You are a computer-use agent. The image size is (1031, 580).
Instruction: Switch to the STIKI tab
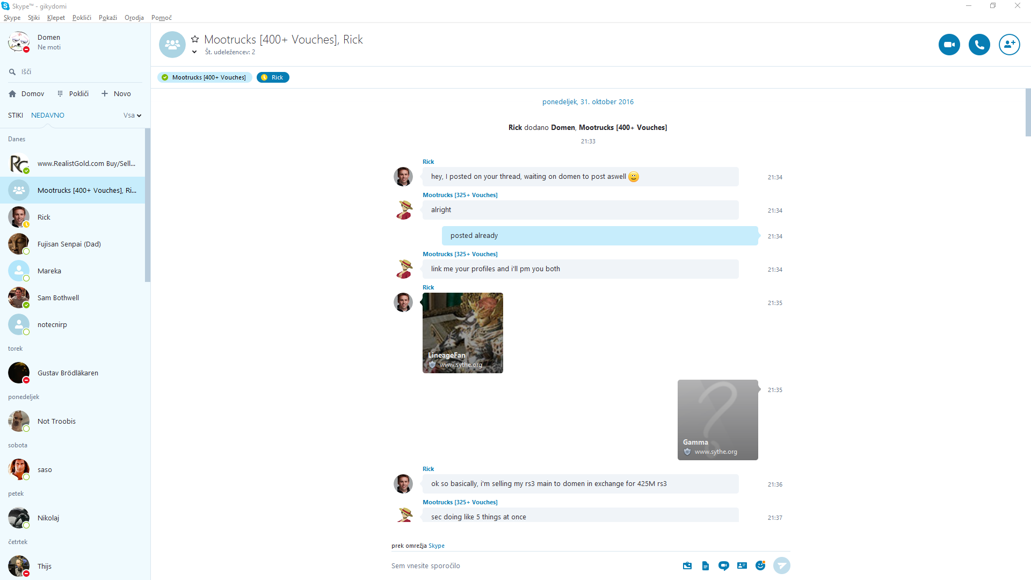point(16,115)
